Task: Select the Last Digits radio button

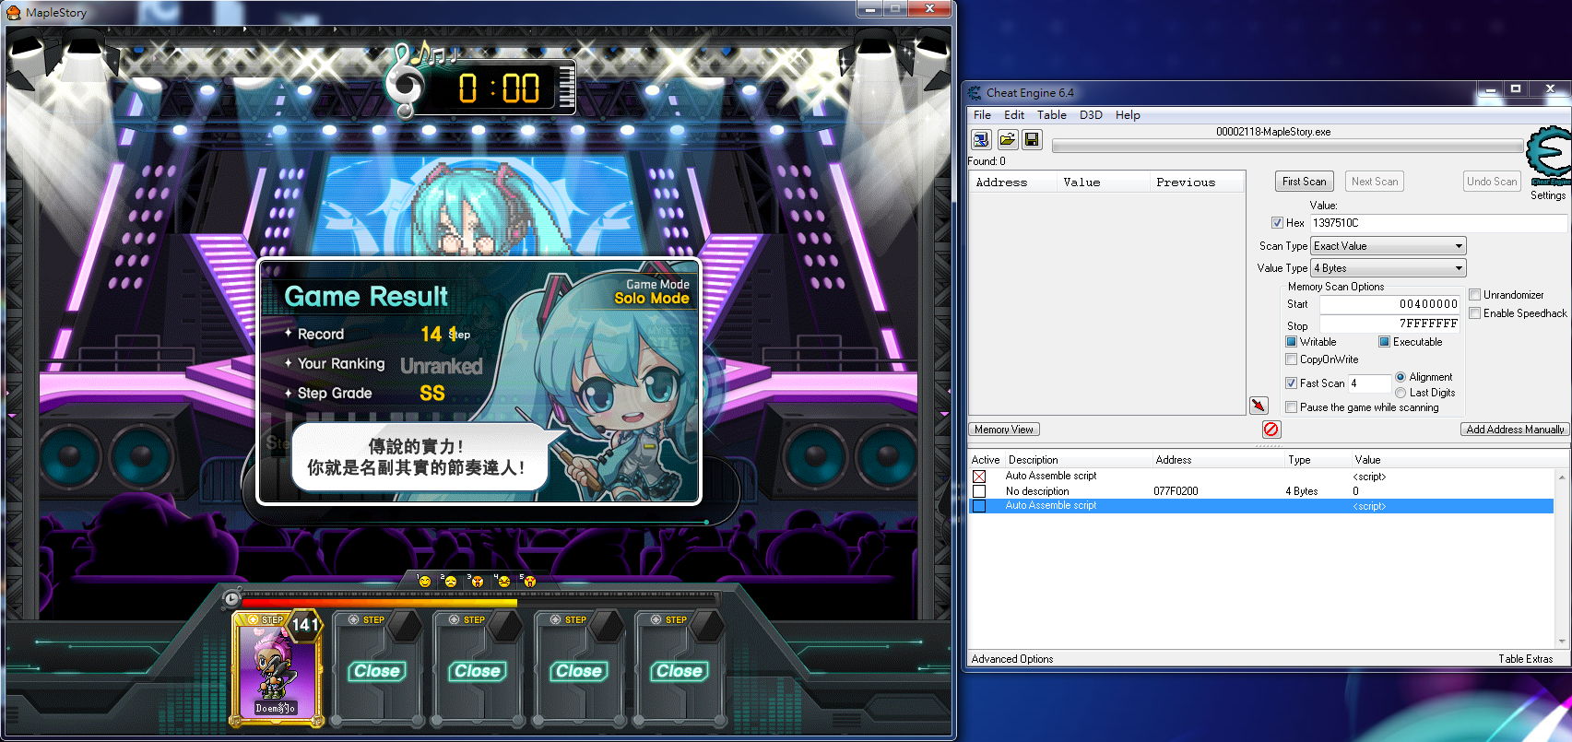Action: point(1401,393)
